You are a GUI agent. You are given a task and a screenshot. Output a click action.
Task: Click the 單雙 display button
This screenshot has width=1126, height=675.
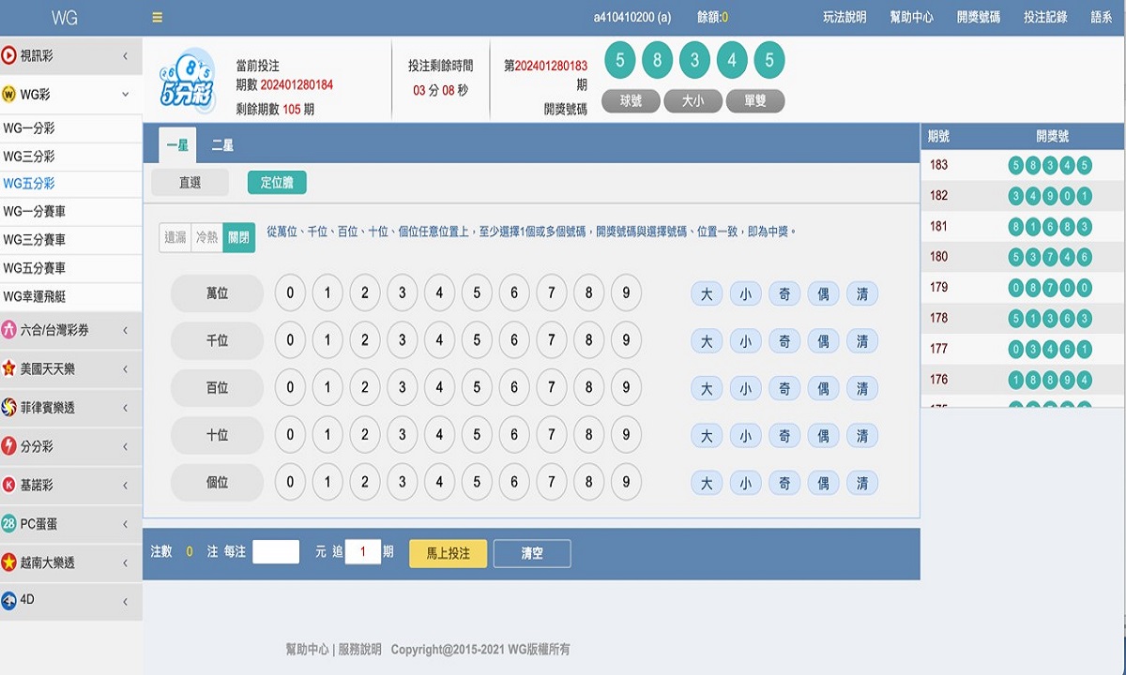(754, 101)
